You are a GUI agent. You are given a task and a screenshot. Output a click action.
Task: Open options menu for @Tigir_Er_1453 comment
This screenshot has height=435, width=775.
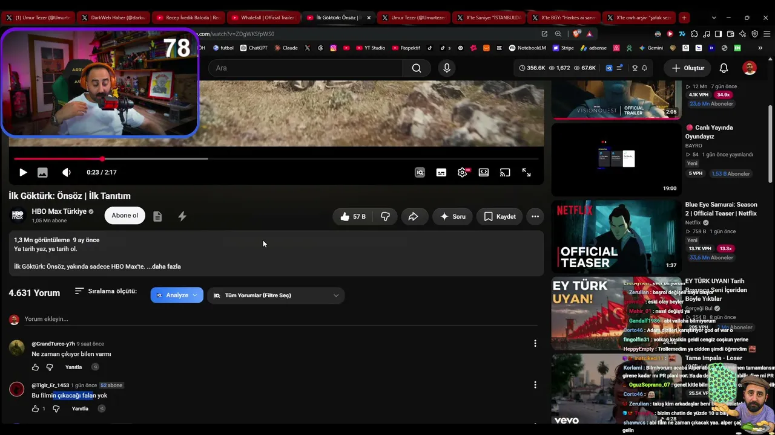(x=535, y=385)
